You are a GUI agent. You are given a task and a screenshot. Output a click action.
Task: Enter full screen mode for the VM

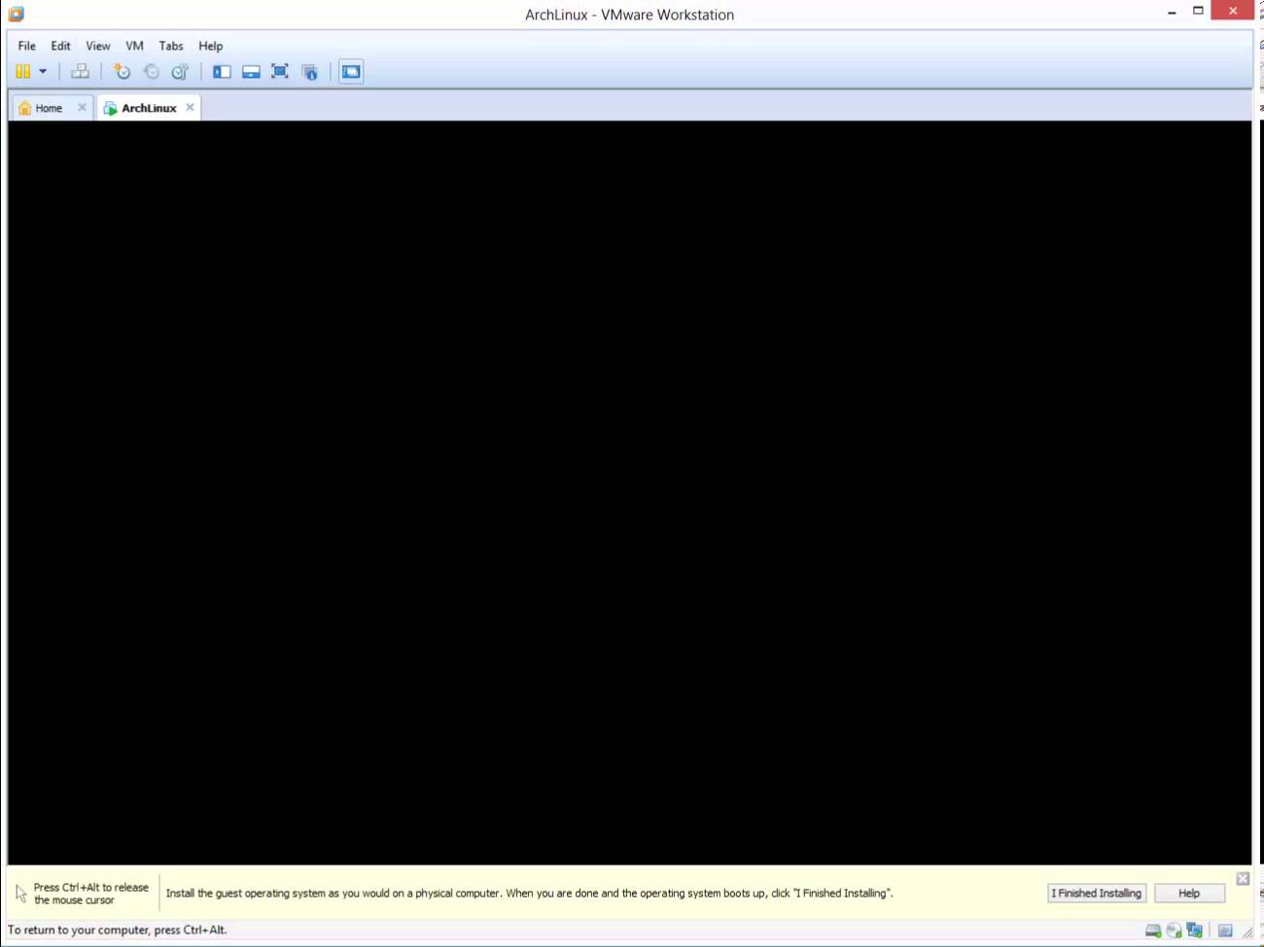(x=280, y=71)
